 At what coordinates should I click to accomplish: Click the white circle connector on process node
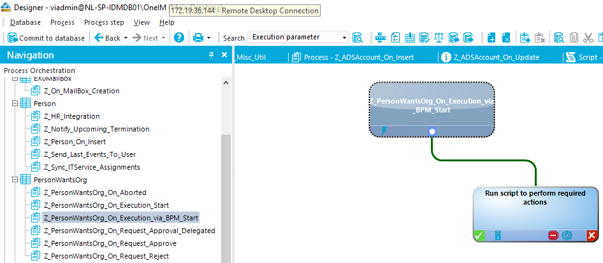pos(432,131)
